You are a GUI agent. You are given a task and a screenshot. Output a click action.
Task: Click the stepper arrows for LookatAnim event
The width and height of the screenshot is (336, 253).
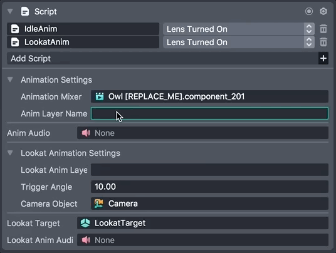(x=309, y=42)
